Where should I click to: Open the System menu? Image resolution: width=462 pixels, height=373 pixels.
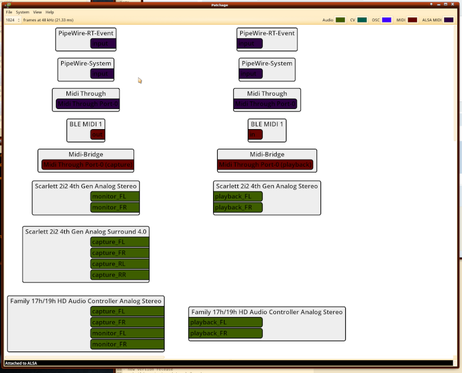click(23, 12)
